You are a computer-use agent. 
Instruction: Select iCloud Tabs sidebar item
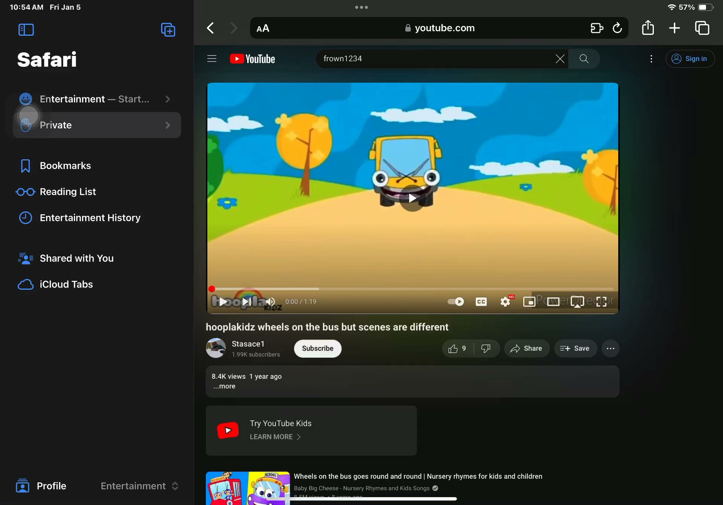[x=66, y=284]
